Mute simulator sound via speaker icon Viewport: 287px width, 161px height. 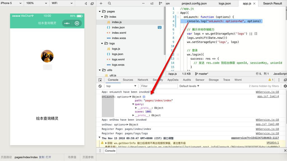pos(86,3)
